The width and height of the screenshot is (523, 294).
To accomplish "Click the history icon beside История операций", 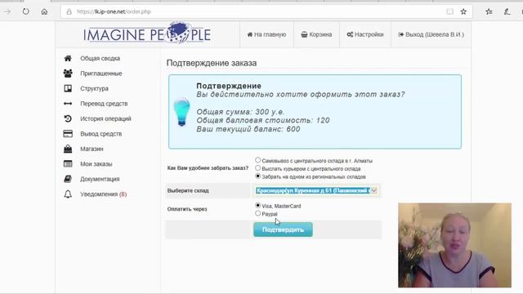I will [68, 118].
